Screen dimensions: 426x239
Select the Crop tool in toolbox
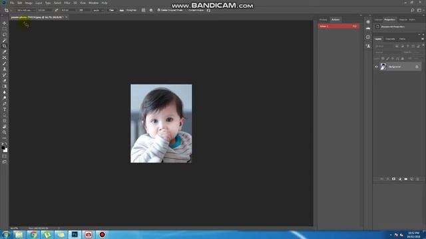[x=5, y=46]
